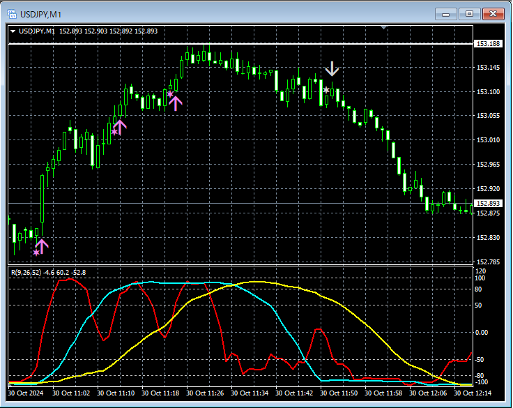The height and width of the screenshot is (408, 513).
Task: Click the current price label 152.893
Action: (x=487, y=203)
